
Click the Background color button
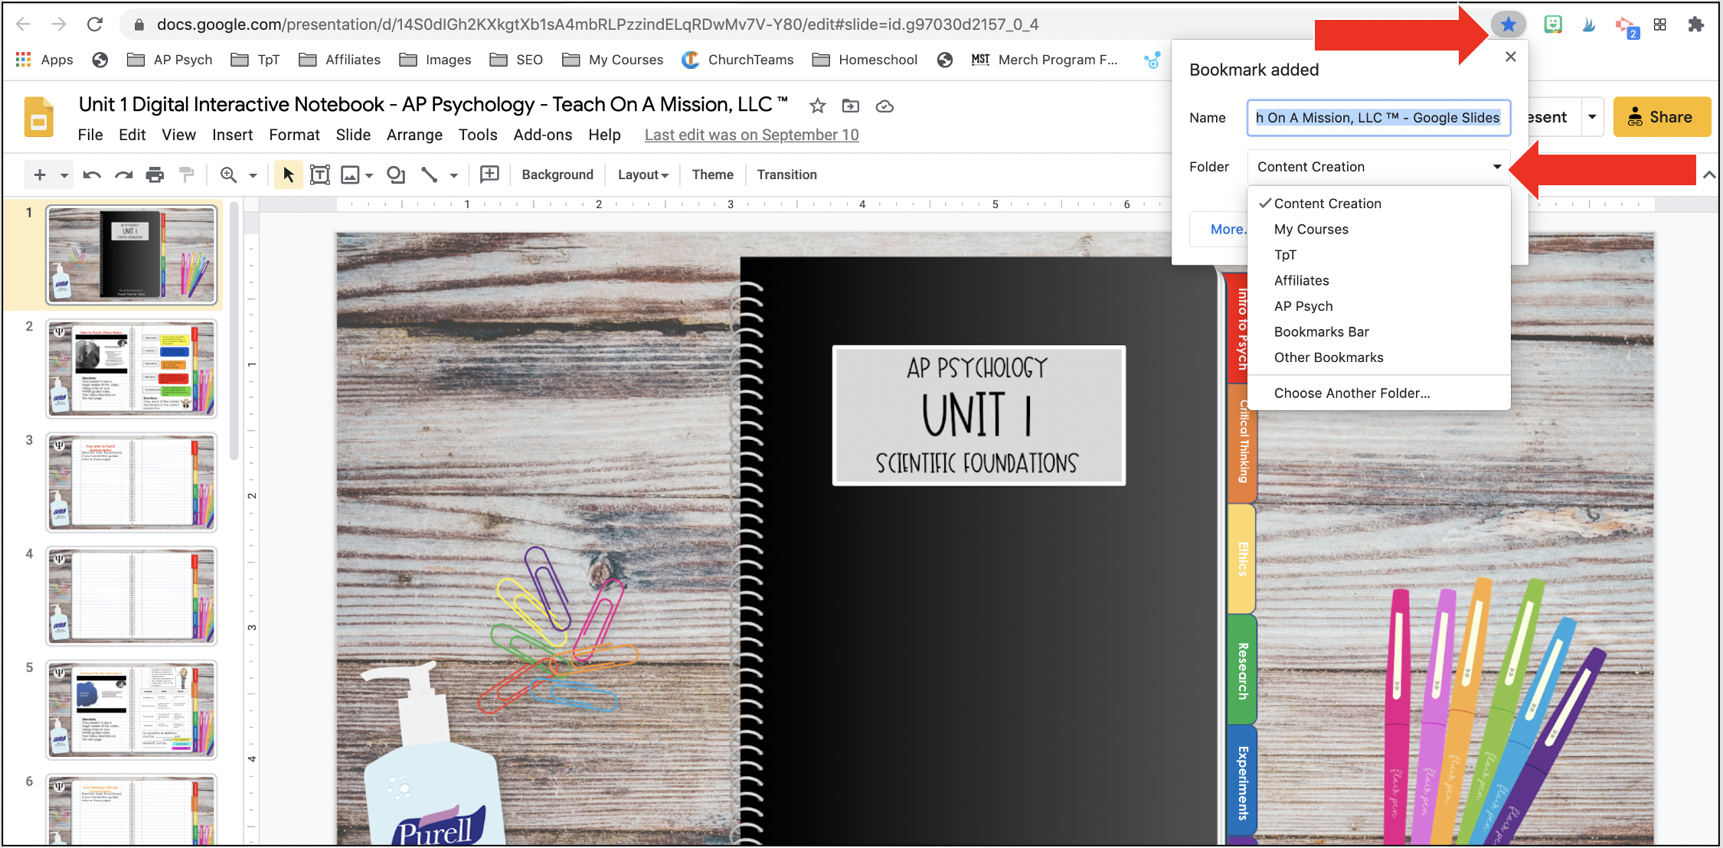[557, 175]
